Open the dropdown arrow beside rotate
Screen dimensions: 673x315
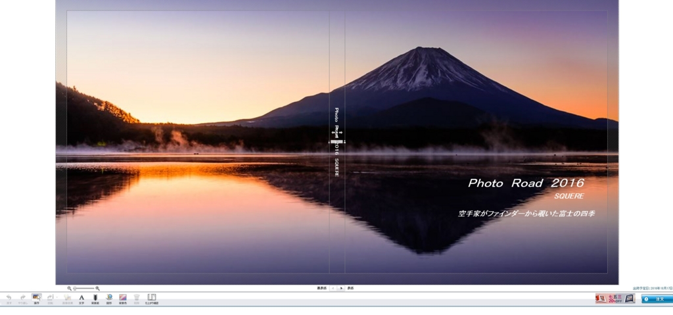tap(57, 297)
